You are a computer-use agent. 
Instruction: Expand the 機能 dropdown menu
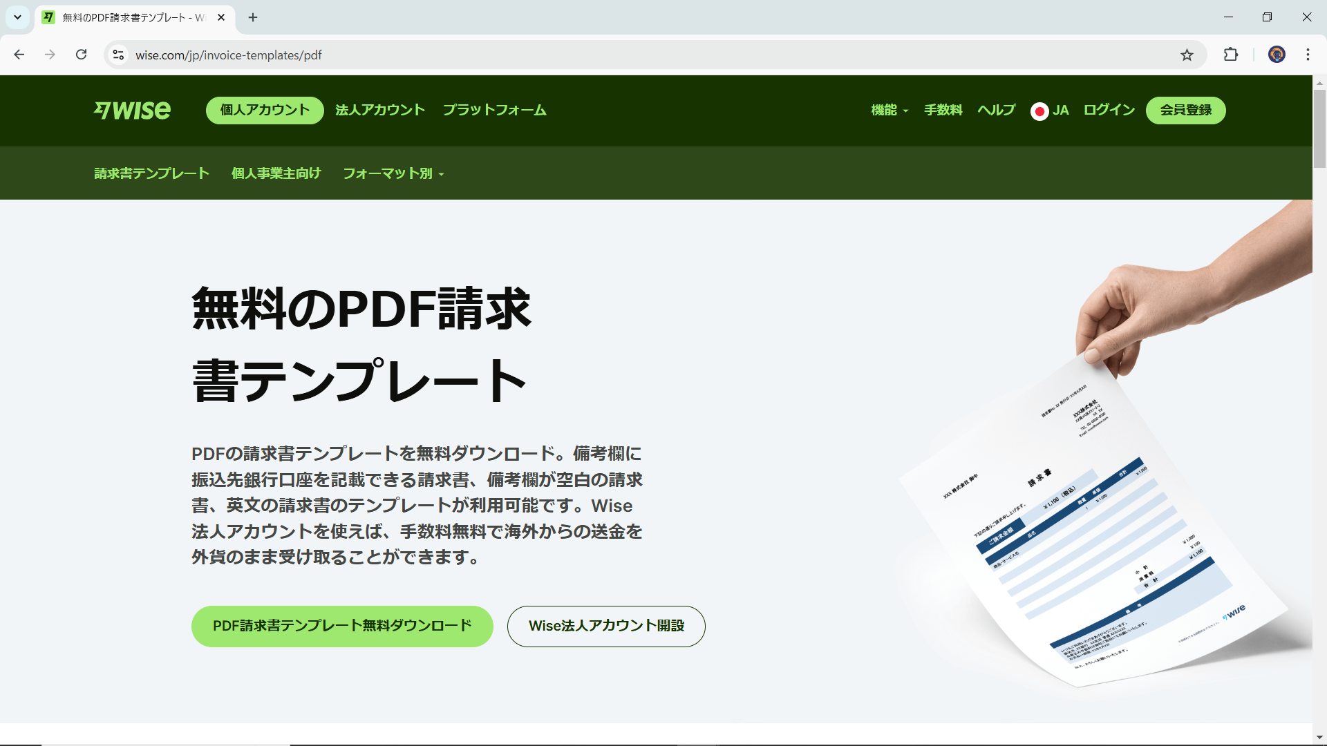(890, 111)
